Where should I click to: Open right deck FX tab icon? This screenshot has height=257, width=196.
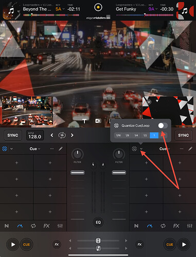[x=176, y=226]
